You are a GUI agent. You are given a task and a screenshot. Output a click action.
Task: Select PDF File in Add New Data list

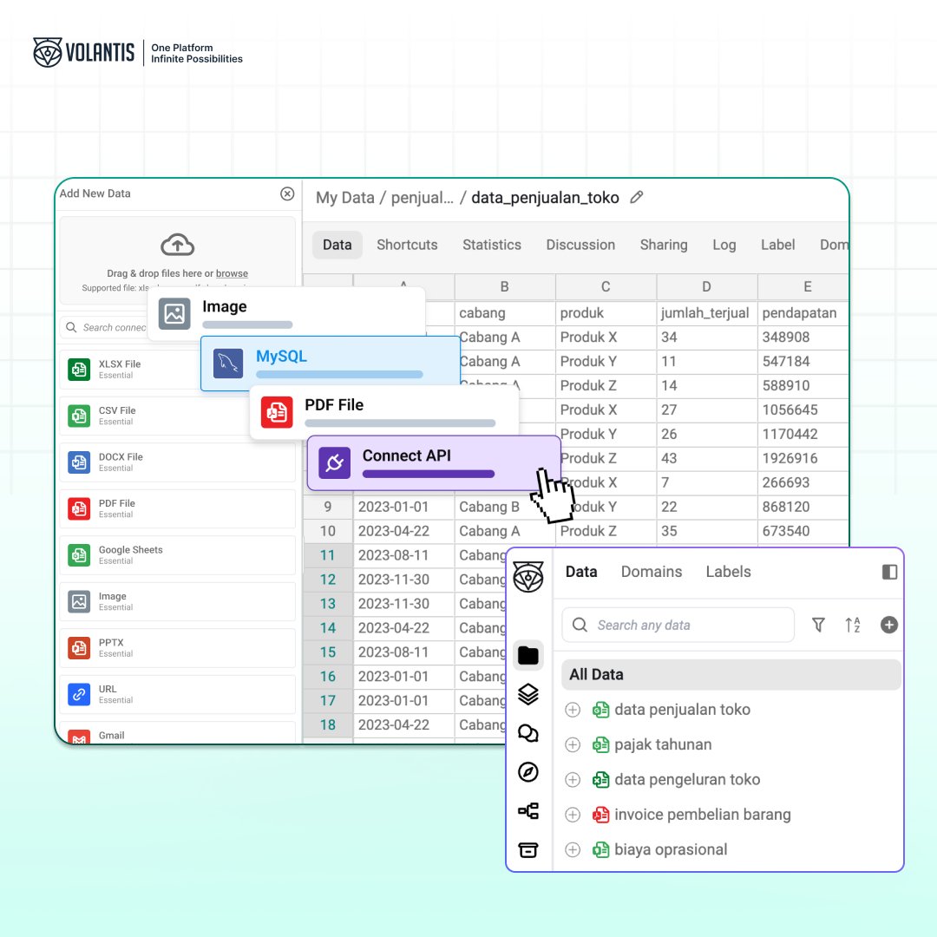177,508
